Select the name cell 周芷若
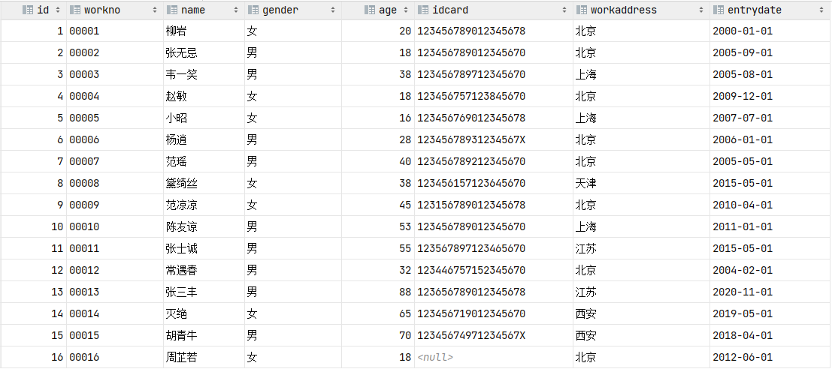The height and width of the screenshot is (369, 832). click(x=181, y=357)
